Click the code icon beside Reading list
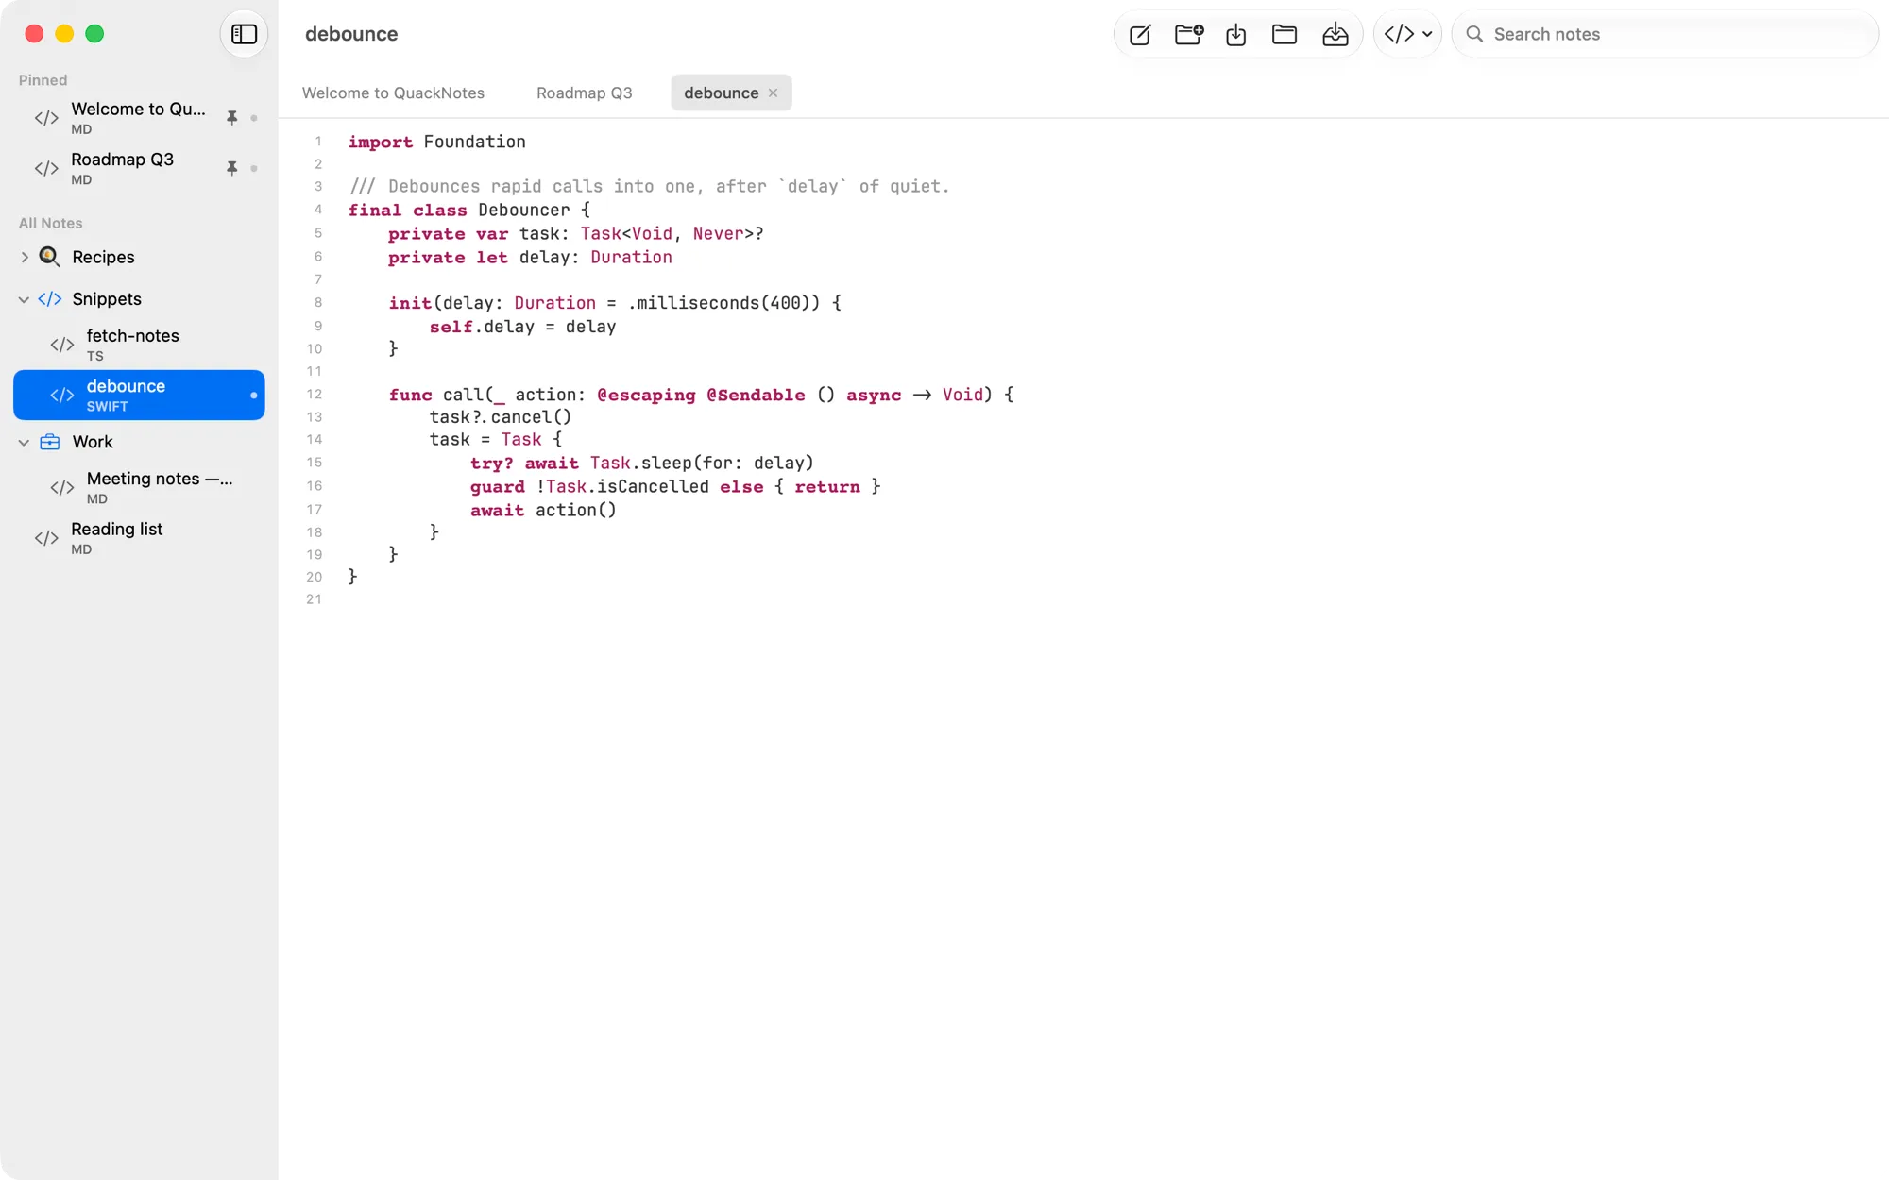Image resolution: width=1889 pixels, height=1180 pixels. point(46,538)
